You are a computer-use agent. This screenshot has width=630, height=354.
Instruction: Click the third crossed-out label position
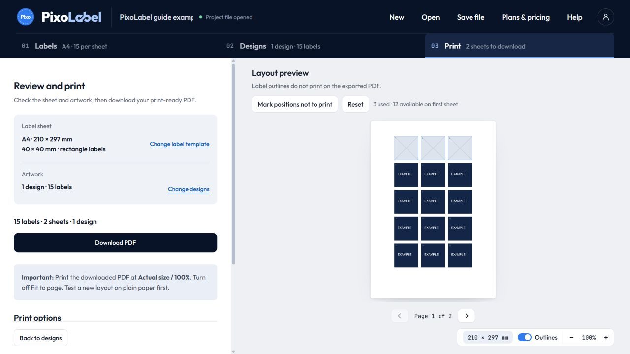[460, 148]
